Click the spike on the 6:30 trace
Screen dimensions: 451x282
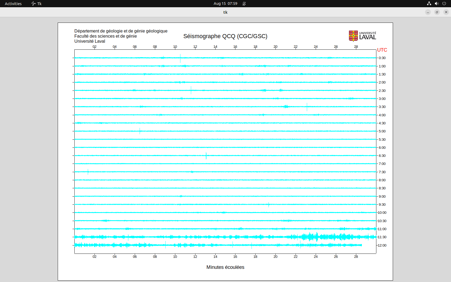(x=206, y=156)
